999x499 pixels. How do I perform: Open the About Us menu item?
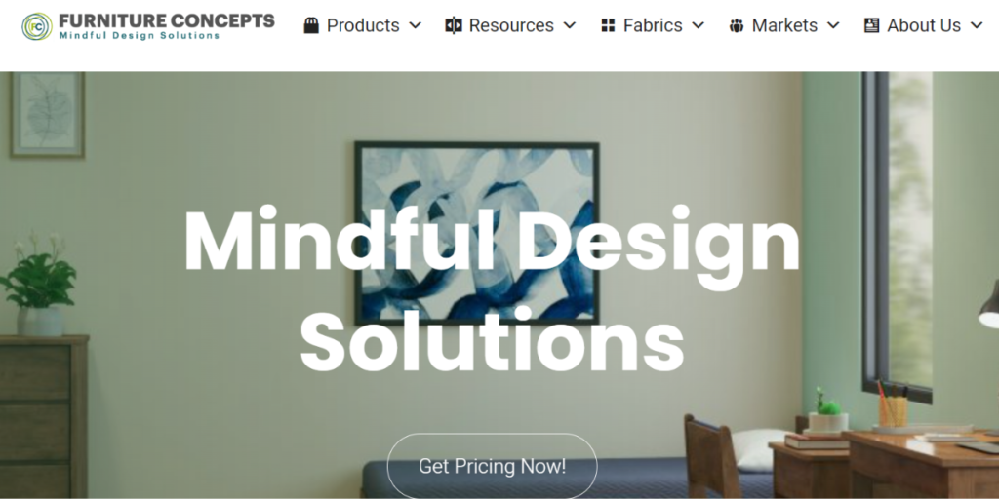[924, 25]
